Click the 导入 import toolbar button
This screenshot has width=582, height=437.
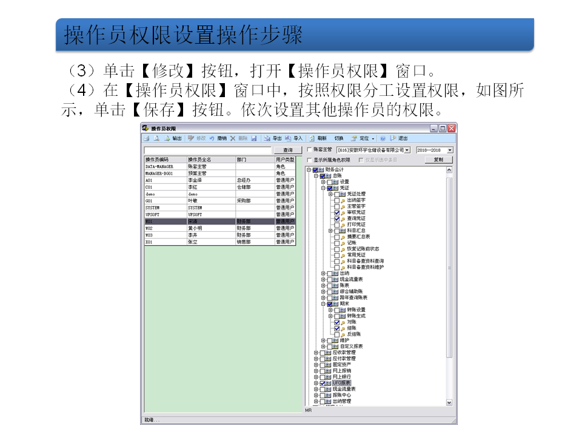coord(294,138)
